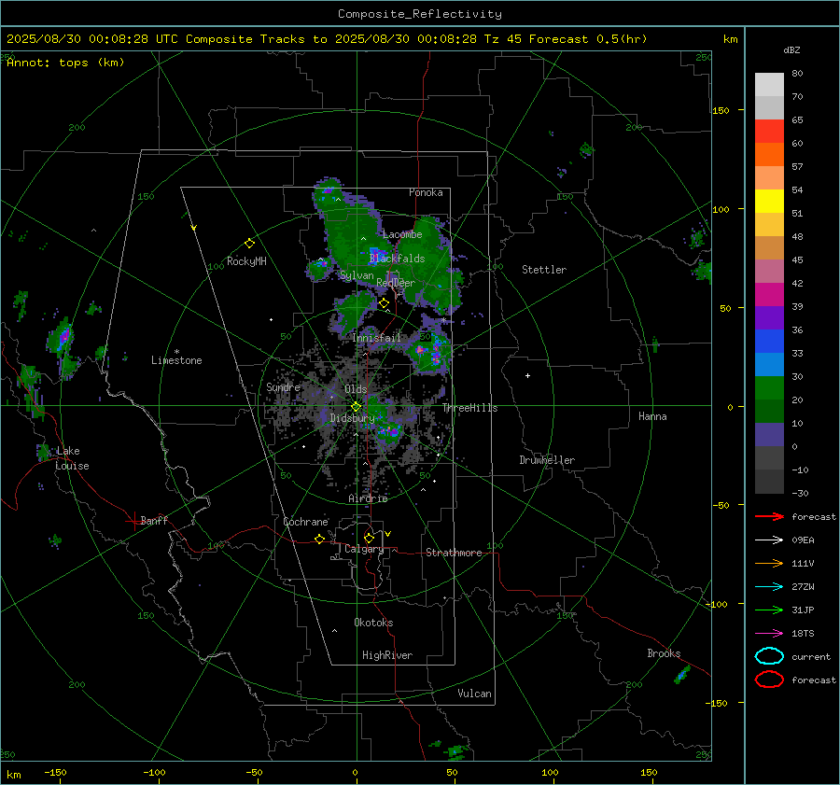Screen dimensions: 840x785
Task: Click the asterisk marker above Limestone
Action: (176, 352)
